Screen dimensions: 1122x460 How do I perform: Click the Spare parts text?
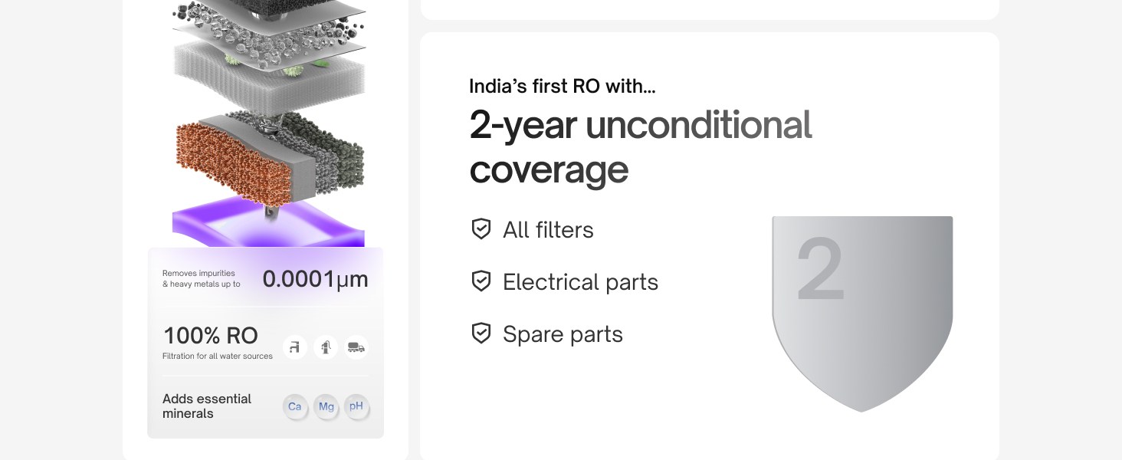pyautogui.click(x=563, y=334)
